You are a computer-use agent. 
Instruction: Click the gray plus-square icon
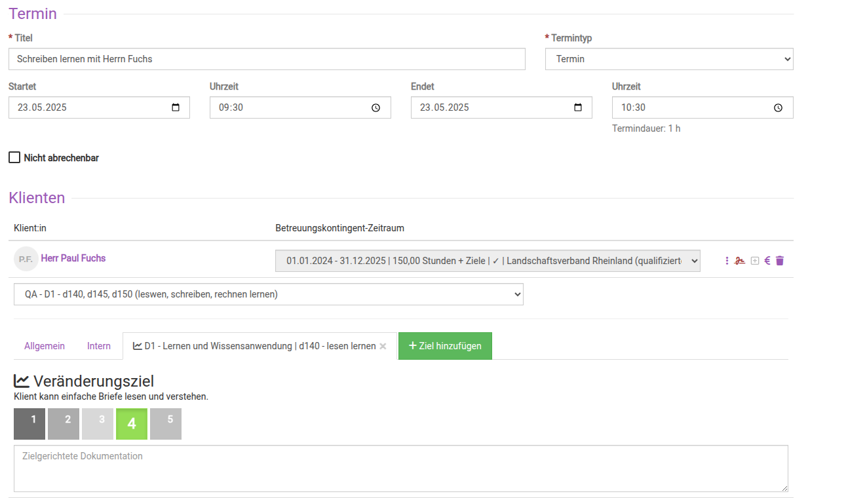(x=754, y=261)
